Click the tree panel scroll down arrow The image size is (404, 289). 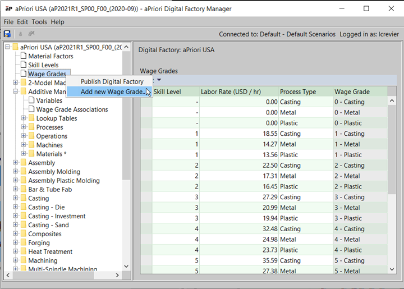point(126,267)
